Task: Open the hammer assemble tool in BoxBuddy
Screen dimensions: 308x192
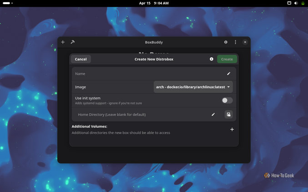Action: coord(73,42)
